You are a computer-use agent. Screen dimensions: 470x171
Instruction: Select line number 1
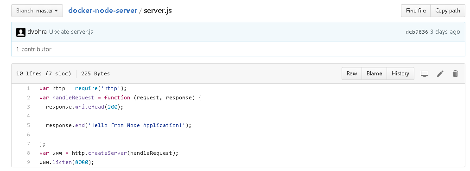coord(28,88)
